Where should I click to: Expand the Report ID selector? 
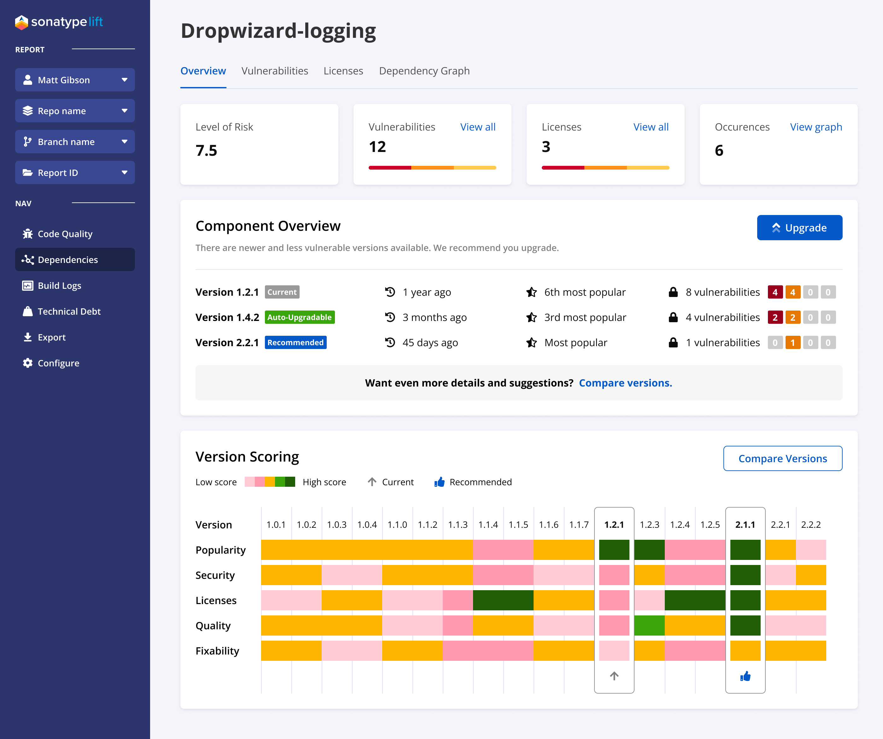click(74, 172)
